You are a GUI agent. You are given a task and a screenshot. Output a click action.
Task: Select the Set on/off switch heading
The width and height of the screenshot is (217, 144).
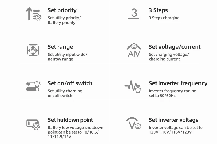[70, 83]
